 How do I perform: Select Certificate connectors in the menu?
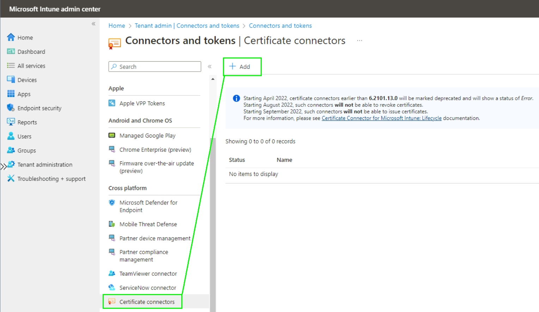[x=147, y=302]
